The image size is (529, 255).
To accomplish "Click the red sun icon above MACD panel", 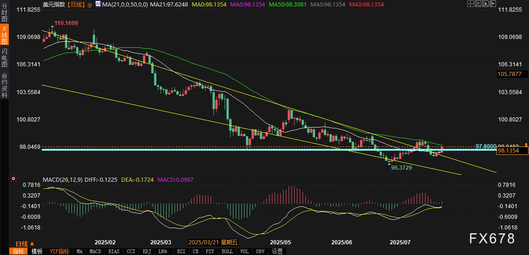I will point(13,178).
